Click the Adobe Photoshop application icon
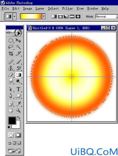This screenshot has height=156, width=118. [x=3, y=3]
